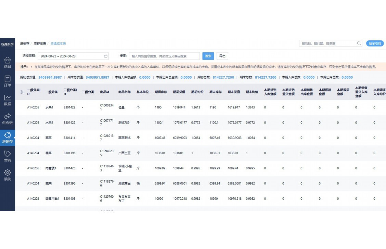
Task: Open the 商品 module in the sidebar
Action: click(x=8, y=61)
